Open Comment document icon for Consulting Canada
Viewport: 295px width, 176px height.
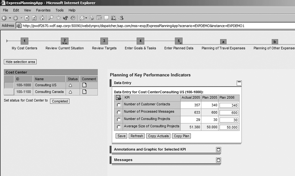click(x=84, y=92)
